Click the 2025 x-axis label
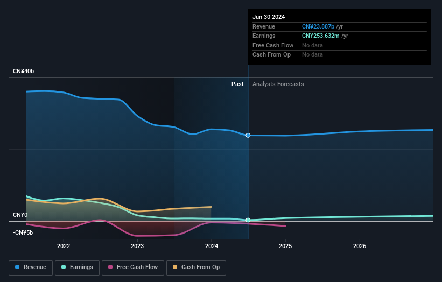 [x=285, y=246]
